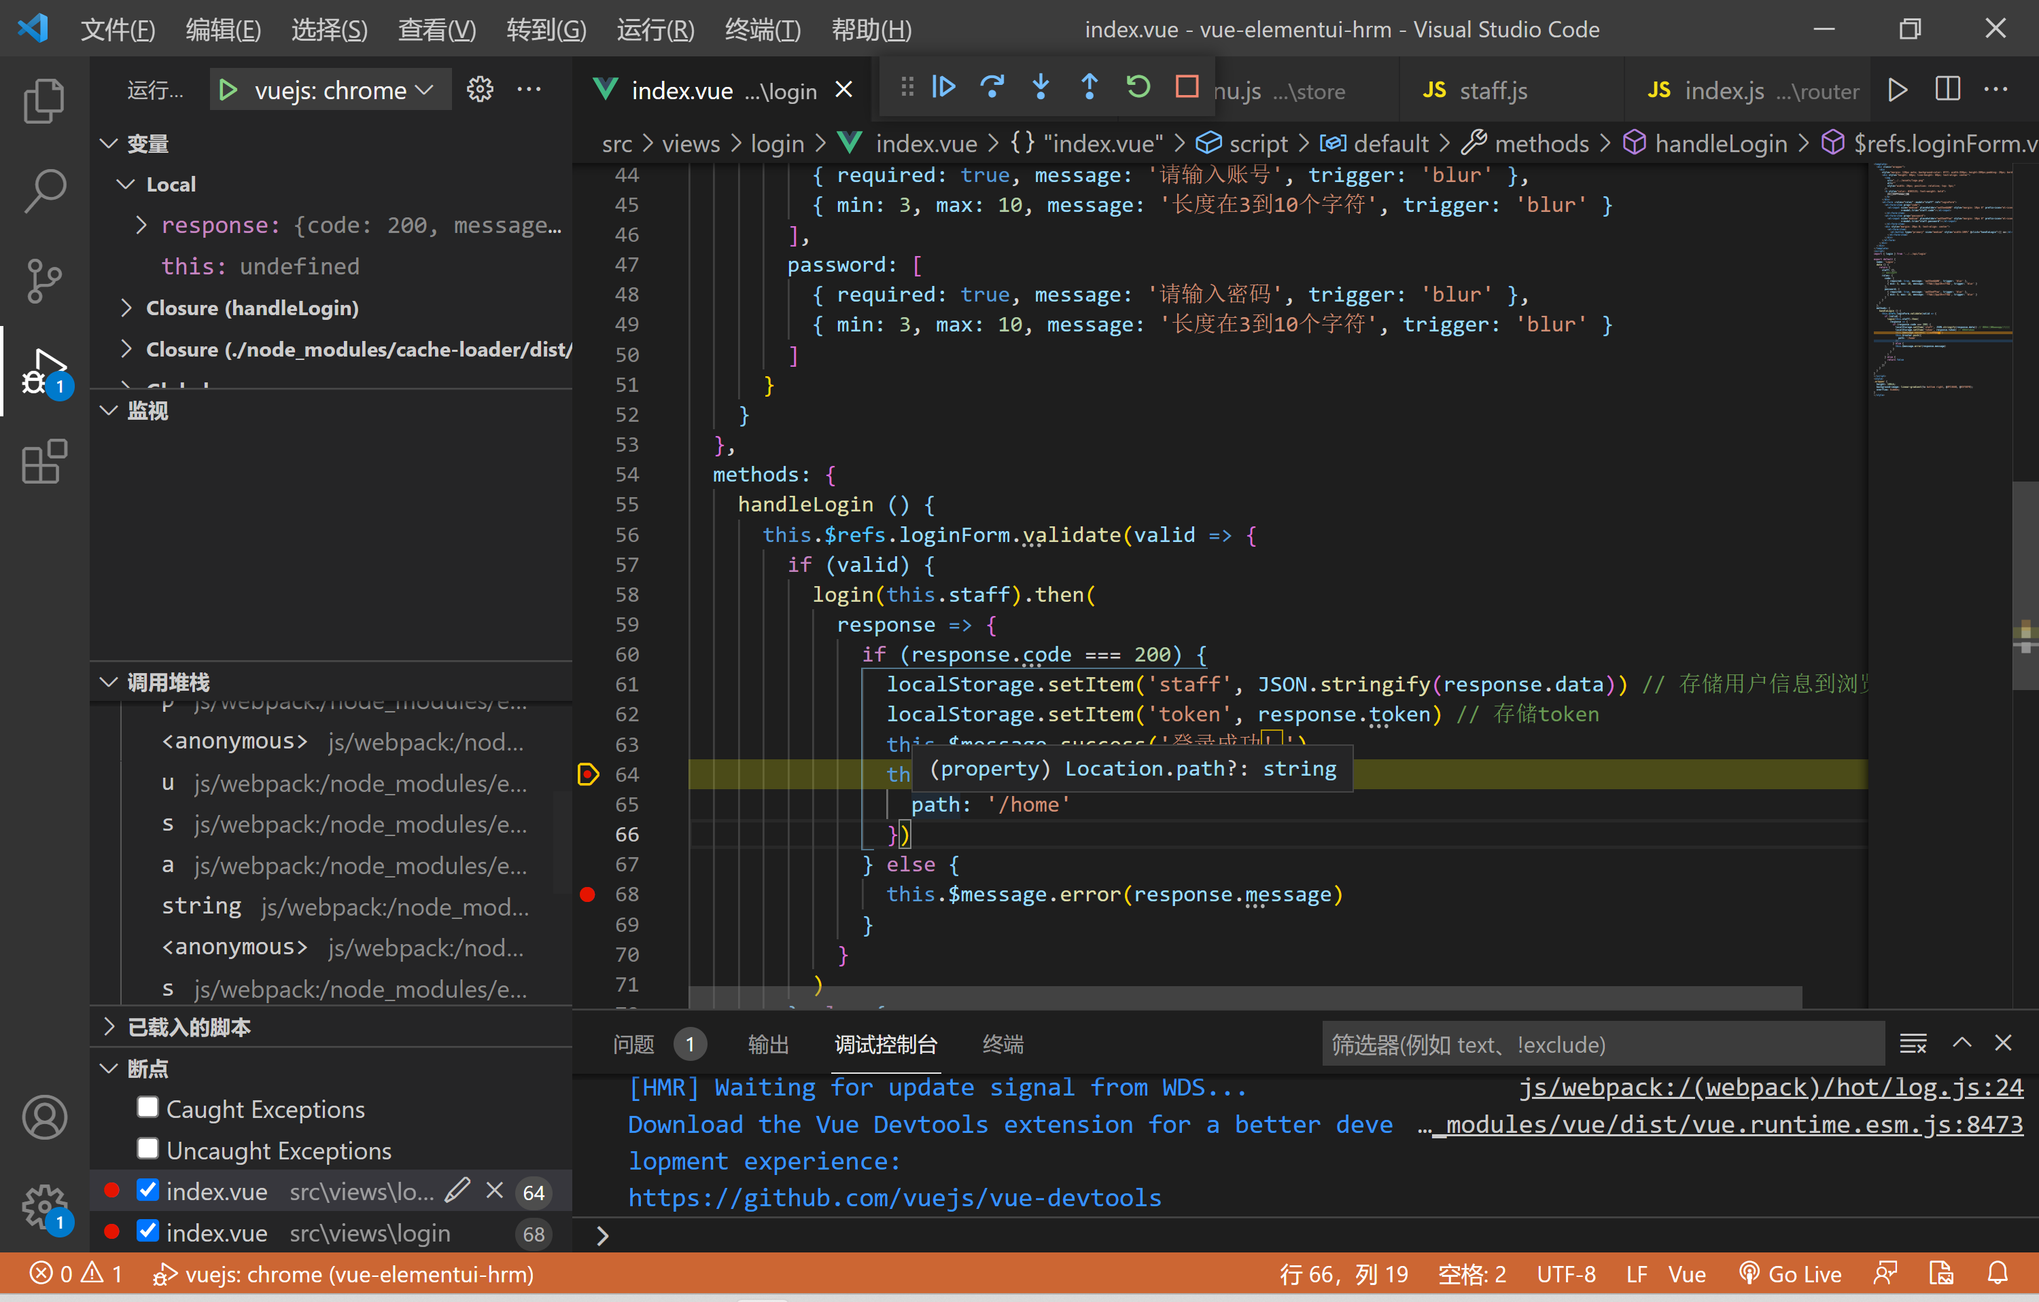The height and width of the screenshot is (1302, 2039).
Task: Click Continue button in debug toolbar
Action: tap(943, 86)
